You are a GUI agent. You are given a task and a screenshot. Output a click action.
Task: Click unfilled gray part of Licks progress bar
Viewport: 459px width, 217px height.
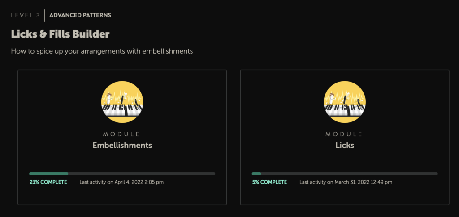[350, 174]
